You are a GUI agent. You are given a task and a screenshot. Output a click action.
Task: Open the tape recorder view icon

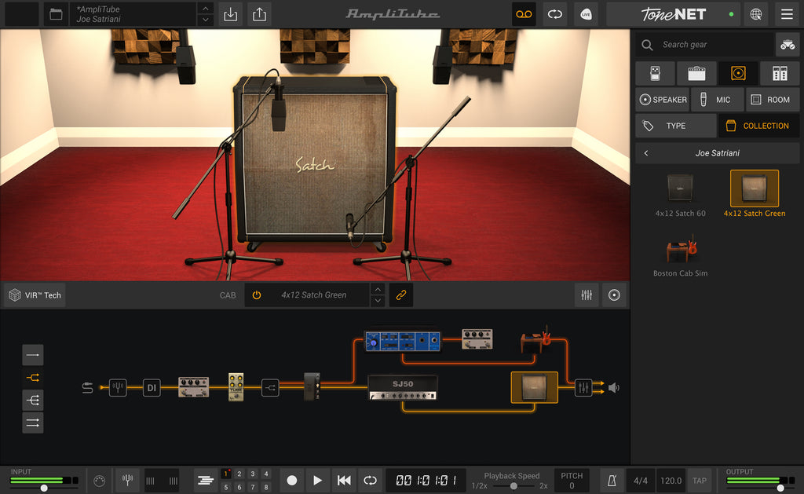[x=524, y=14]
